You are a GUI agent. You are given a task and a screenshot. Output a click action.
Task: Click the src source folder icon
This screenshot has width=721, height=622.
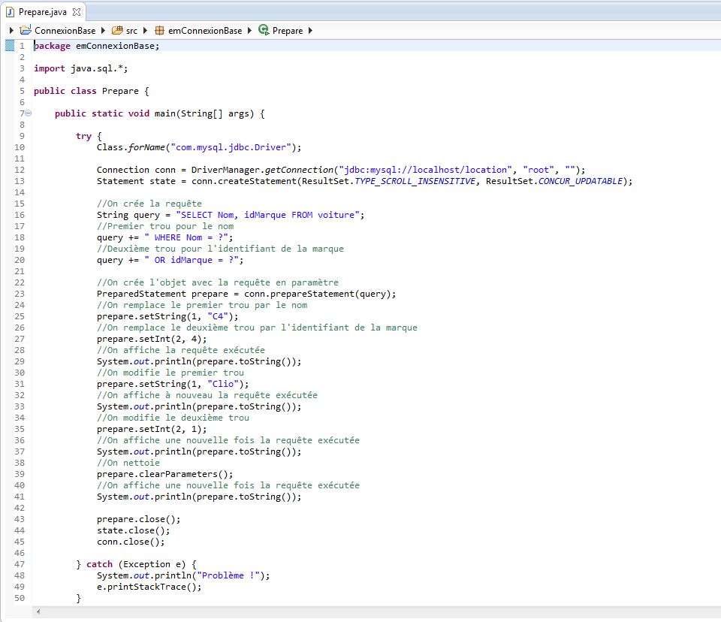click(117, 31)
